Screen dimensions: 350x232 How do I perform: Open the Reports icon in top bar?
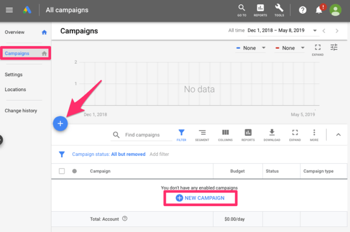tap(260, 10)
